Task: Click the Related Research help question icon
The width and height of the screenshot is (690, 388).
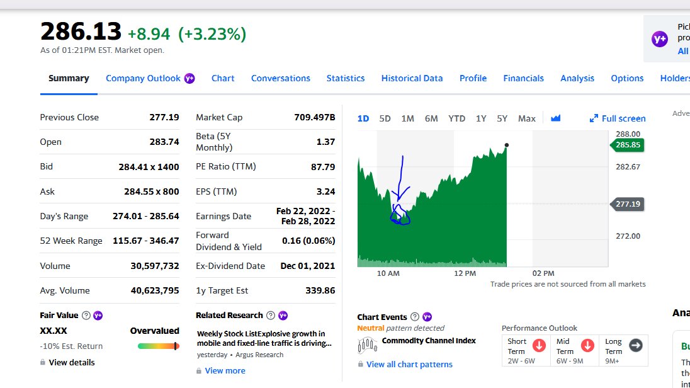Action: click(271, 316)
